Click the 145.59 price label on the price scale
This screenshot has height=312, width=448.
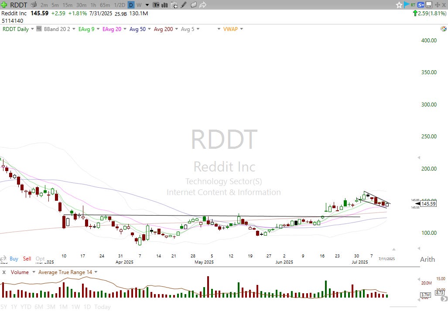[428, 204]
